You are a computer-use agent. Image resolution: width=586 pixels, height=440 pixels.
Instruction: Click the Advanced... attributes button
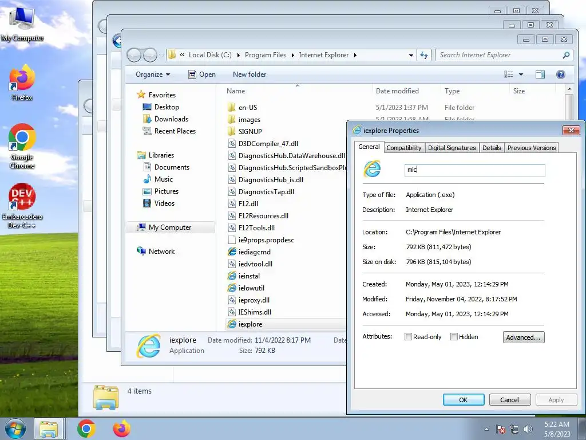point(523,337)
